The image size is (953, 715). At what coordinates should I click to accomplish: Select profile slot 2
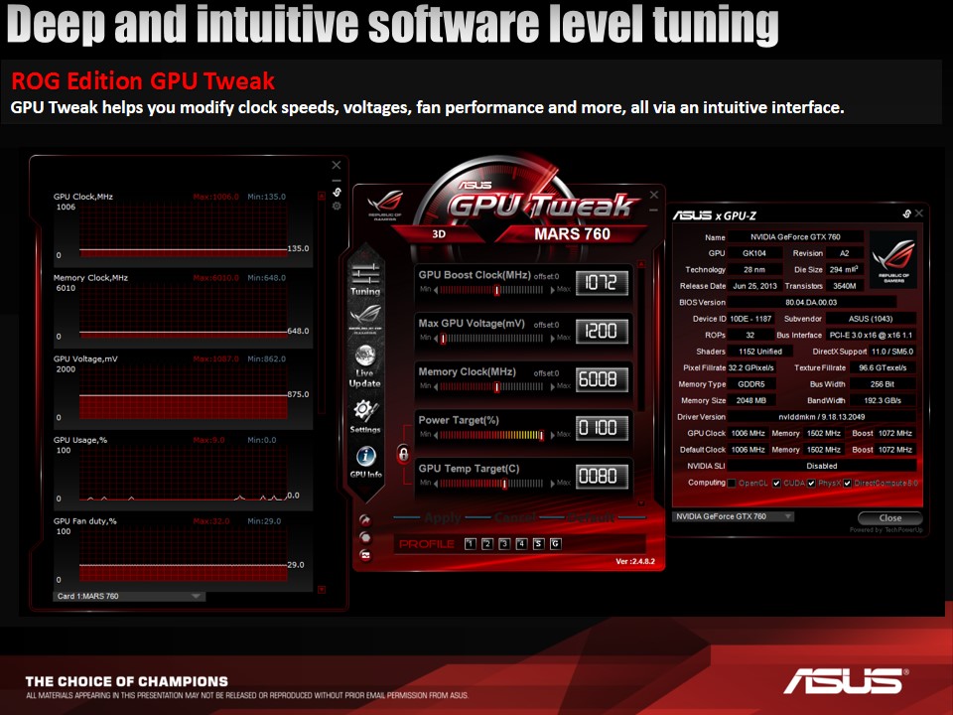(486, 544)
